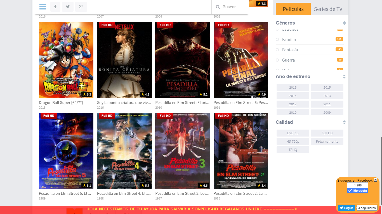Filter by year 2013
Image resolution: width=382 pixels, height=214 pixels.
coord(327,96)
